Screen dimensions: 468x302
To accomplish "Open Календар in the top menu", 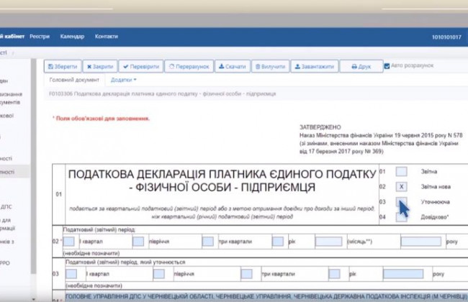I will (72, 37).
